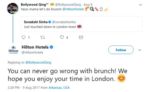
Task: Open Bollywood Qing profile picture
Action: point(13,8)
